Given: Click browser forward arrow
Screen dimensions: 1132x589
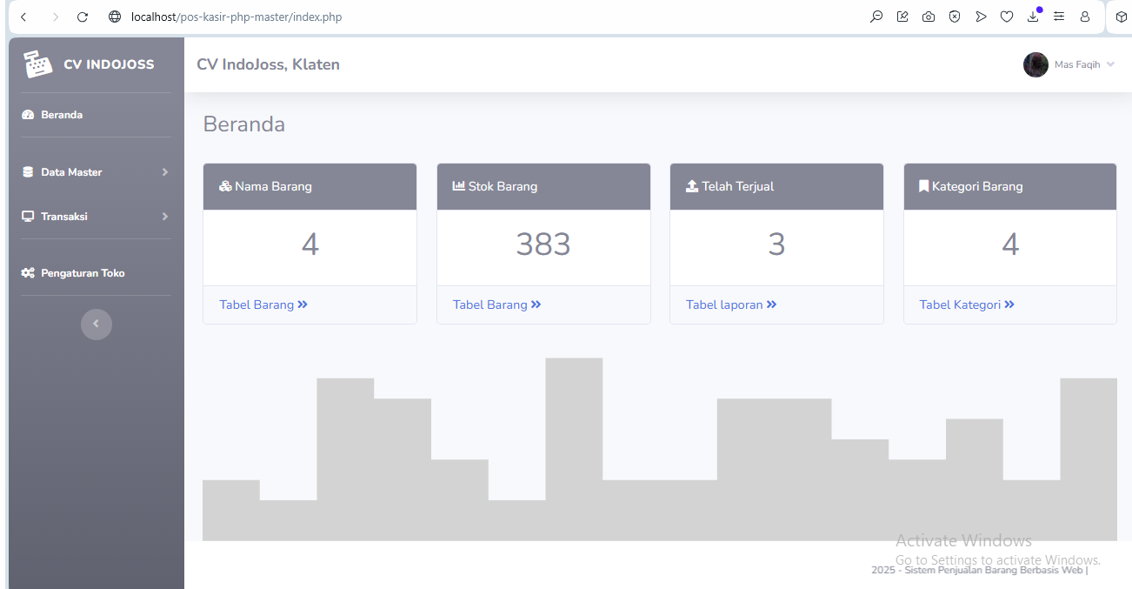Looking at the screenshot, I should [x=55, y=17].
